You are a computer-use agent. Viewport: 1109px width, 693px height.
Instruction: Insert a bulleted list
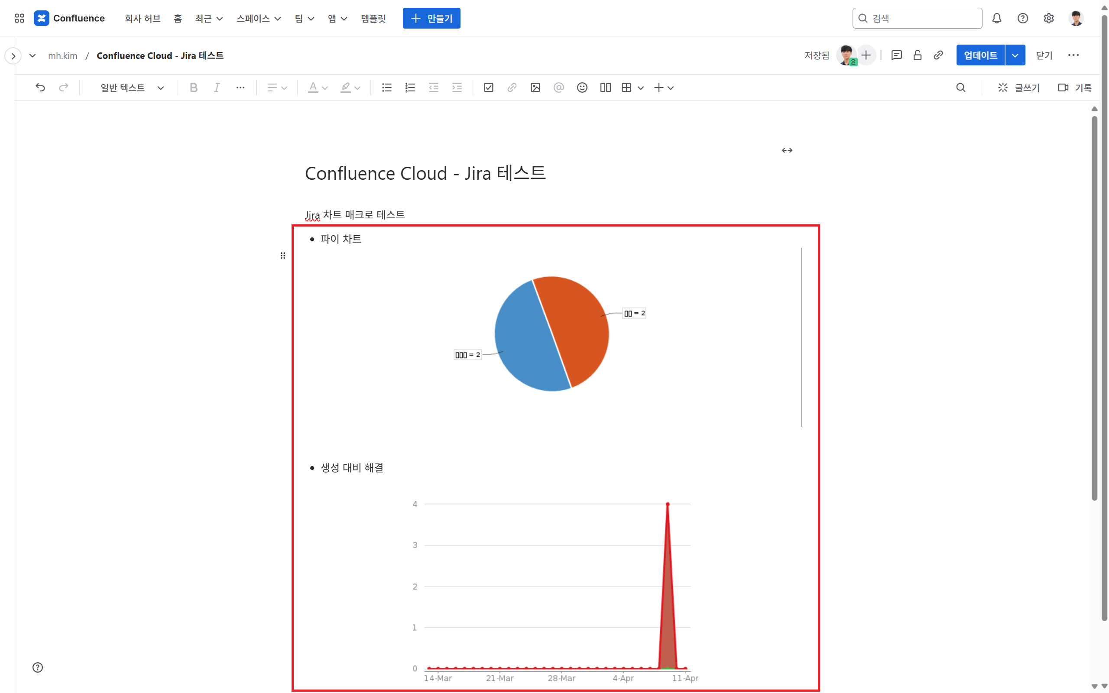(387, 87)
